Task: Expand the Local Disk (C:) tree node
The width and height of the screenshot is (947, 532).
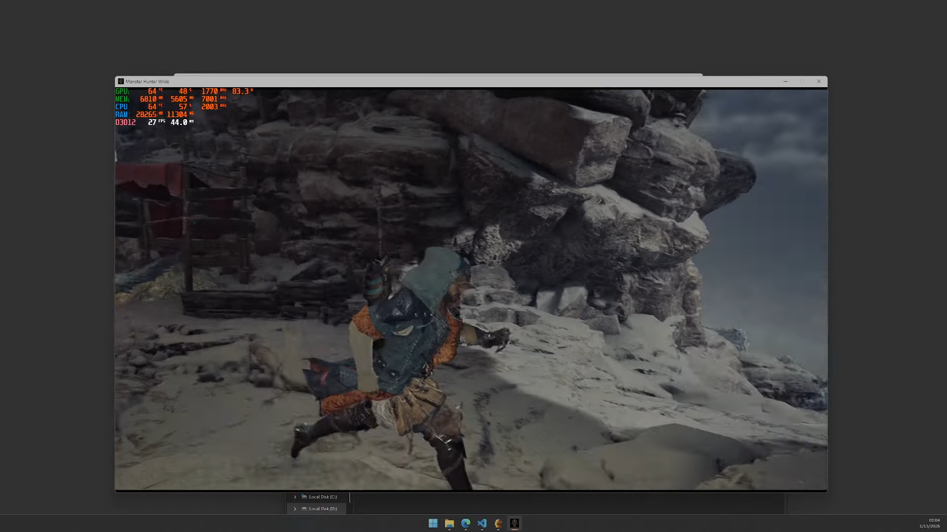Action: [295, 497]
